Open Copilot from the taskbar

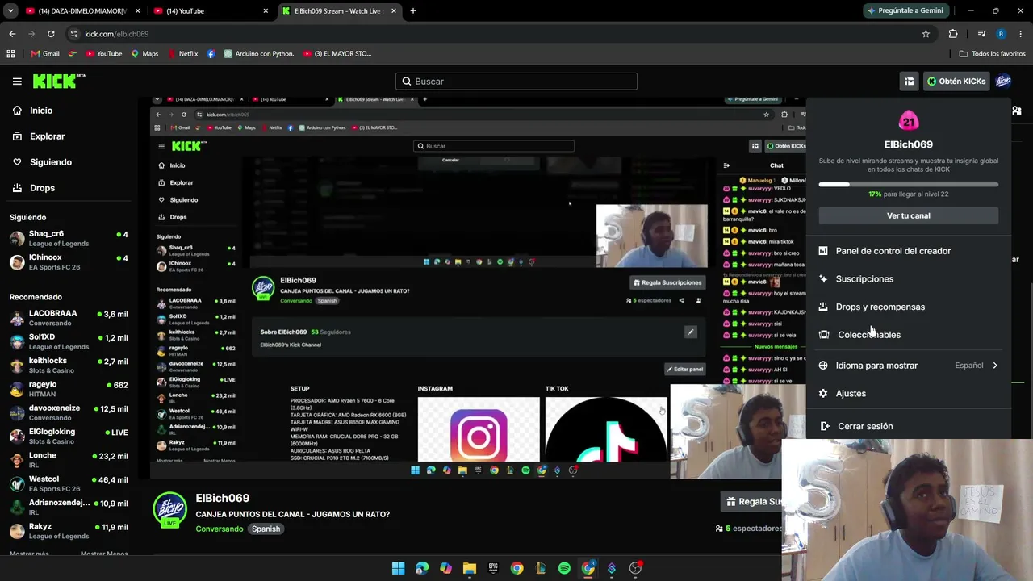[x=445, y=568]
